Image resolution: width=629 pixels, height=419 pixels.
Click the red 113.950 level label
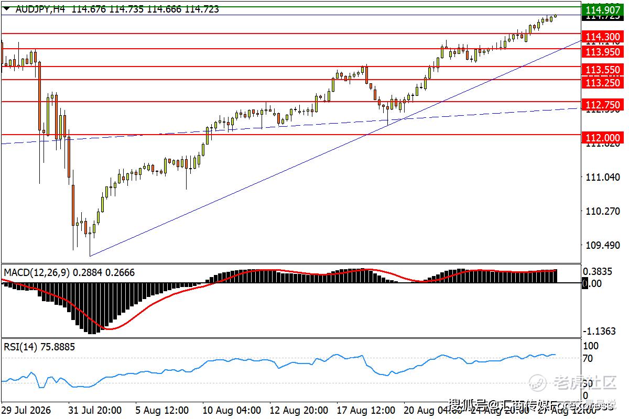coord(602,51)
